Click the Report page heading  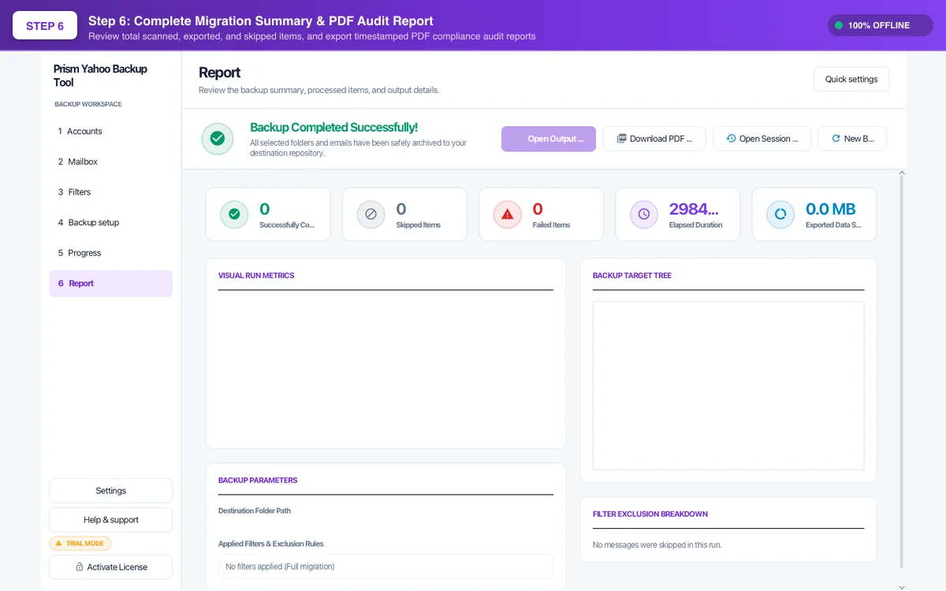[220, 72]
